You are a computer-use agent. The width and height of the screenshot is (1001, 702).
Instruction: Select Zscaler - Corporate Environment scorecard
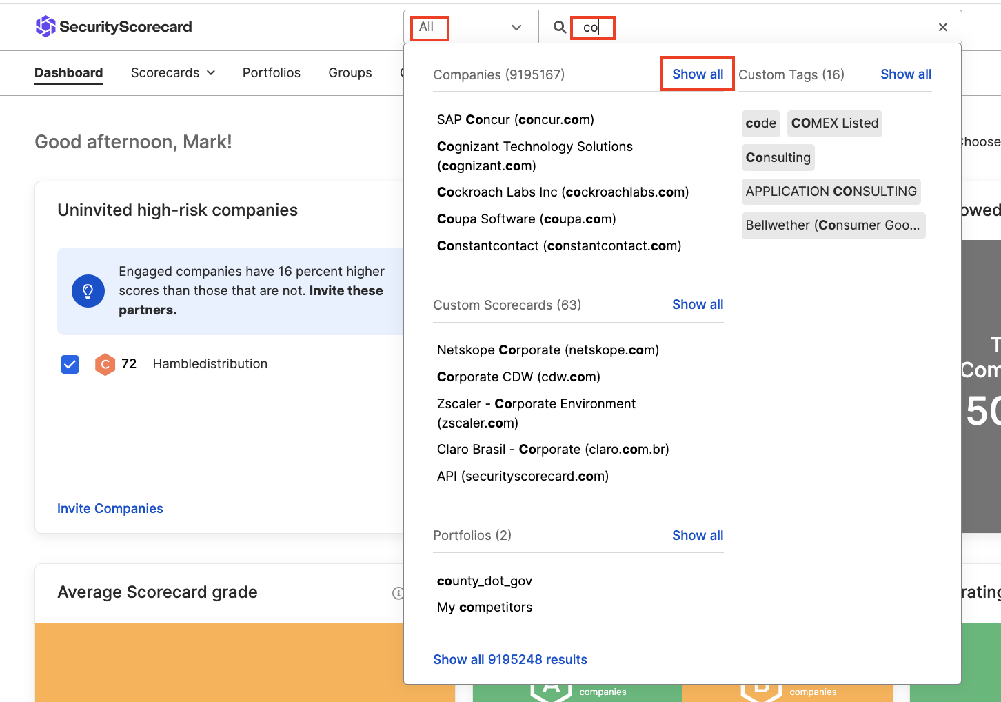[536, 413]
